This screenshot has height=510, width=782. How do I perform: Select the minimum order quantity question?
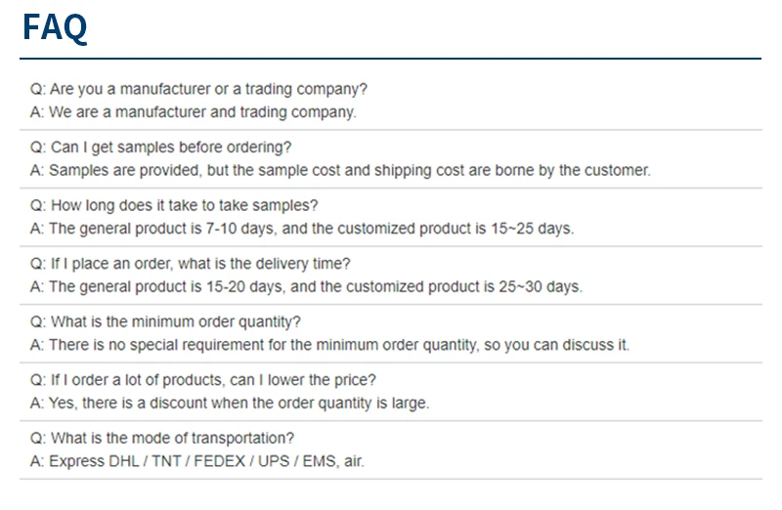pyautogui.click(x=165, y=322)
